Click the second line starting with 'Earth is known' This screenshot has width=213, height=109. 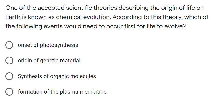pos(107,17)
